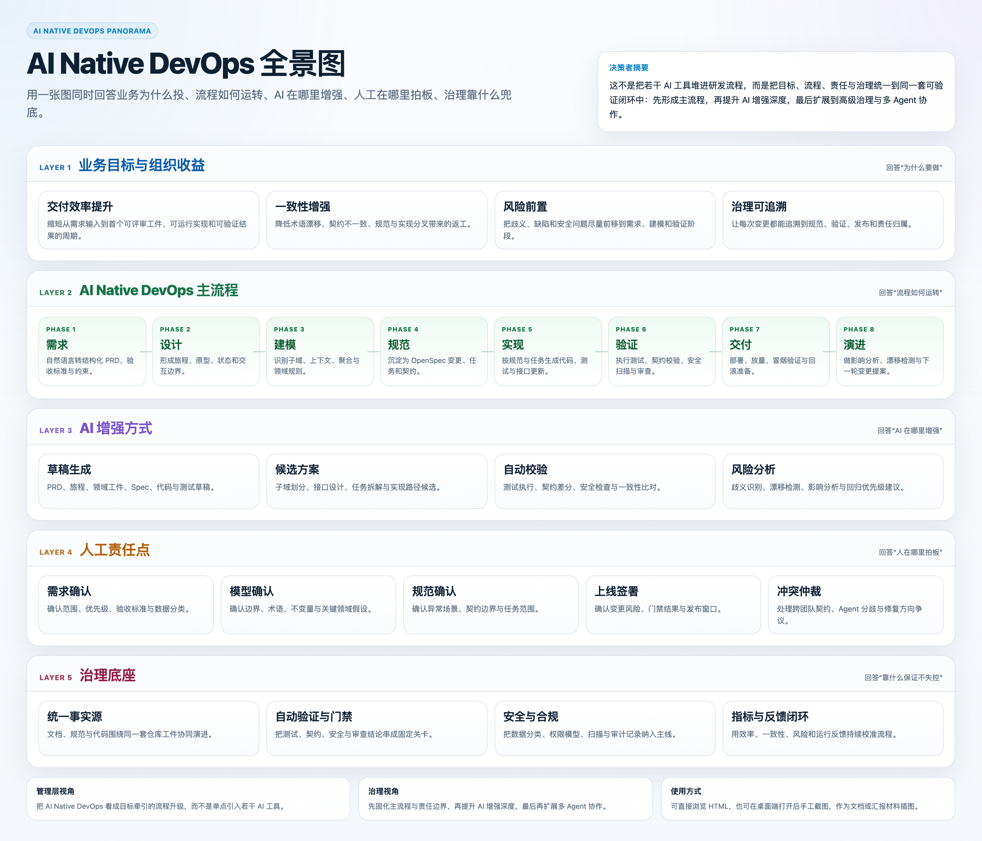
Task: Click the 人工责任点 layer heading
Action: pyautogui.click(x=115, y=550)
